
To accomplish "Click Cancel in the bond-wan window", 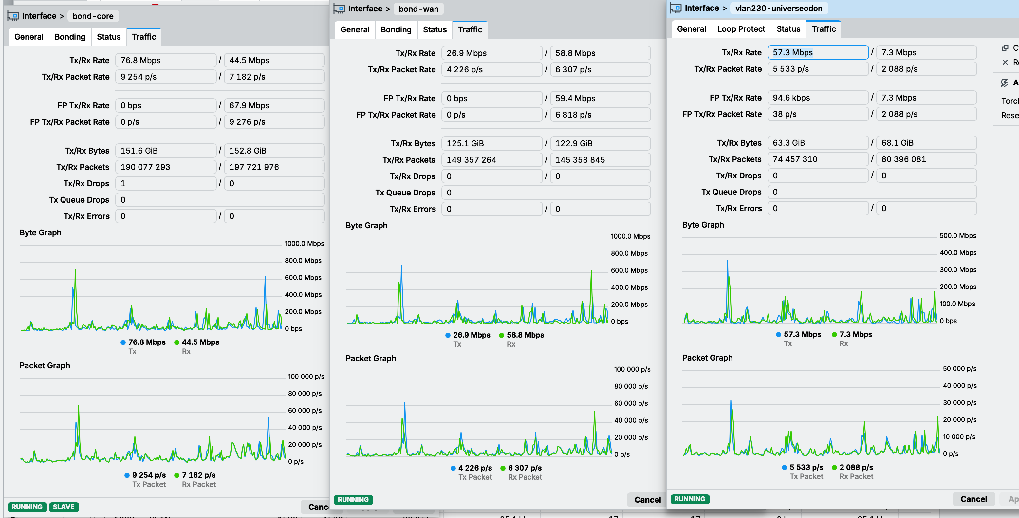I will [647, 499].
